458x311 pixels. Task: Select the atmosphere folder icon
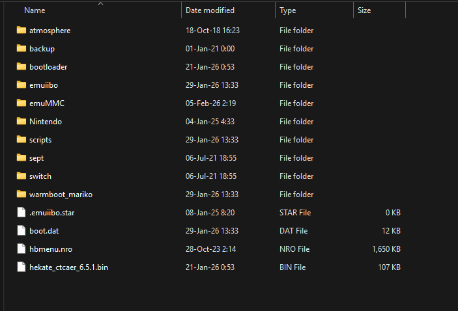tap(21, 30)
